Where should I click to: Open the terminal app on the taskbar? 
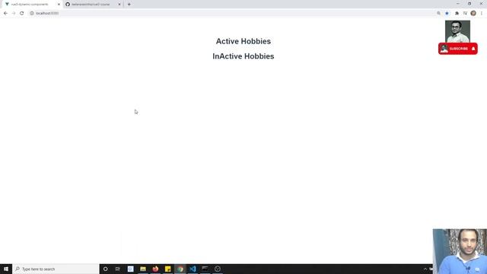point(205,269)
